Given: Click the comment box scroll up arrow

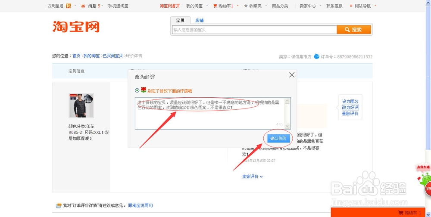Looking at the screenshot, I should 287,101.
